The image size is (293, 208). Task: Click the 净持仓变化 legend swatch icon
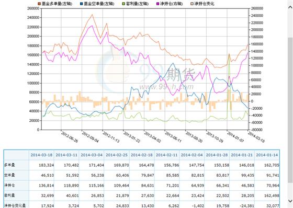192,4
